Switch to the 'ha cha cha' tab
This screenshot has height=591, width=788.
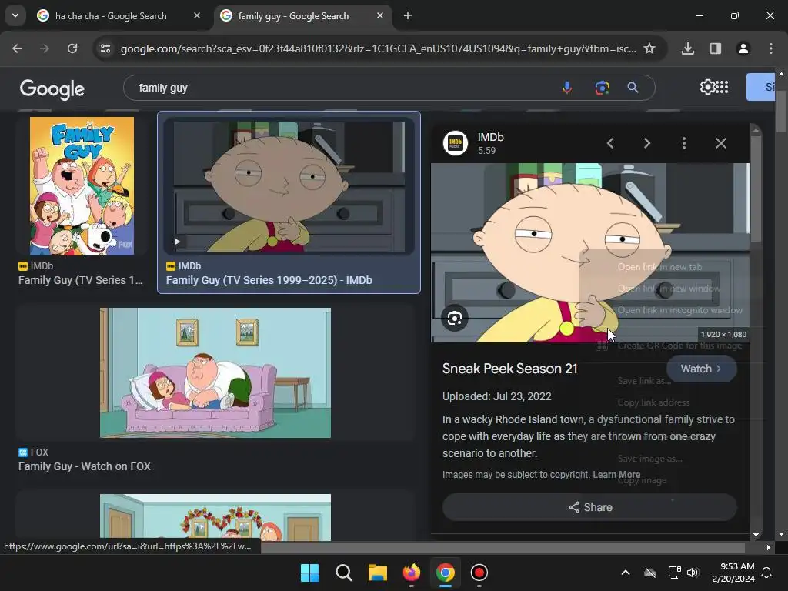pos(119,15)
